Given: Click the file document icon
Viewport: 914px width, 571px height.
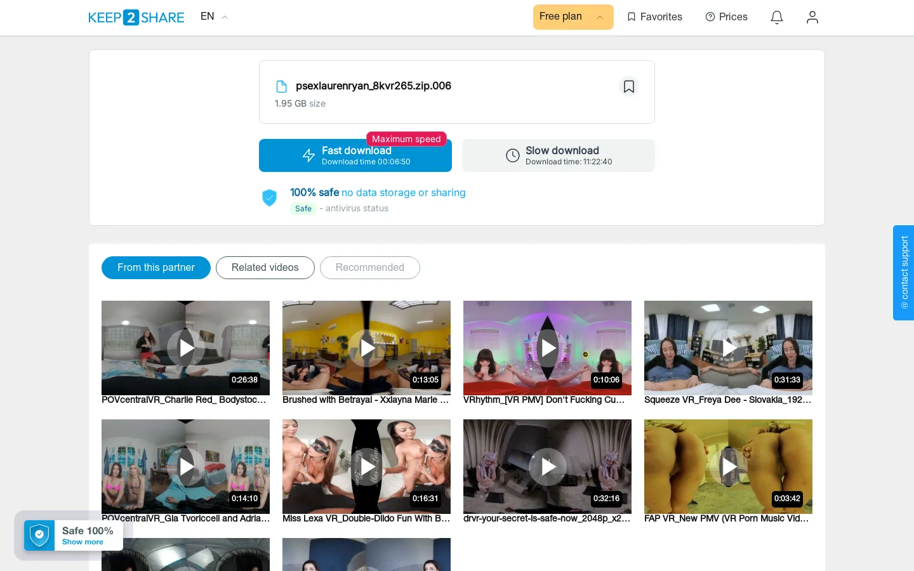Looking at the screenshot, I should (281, 86).
